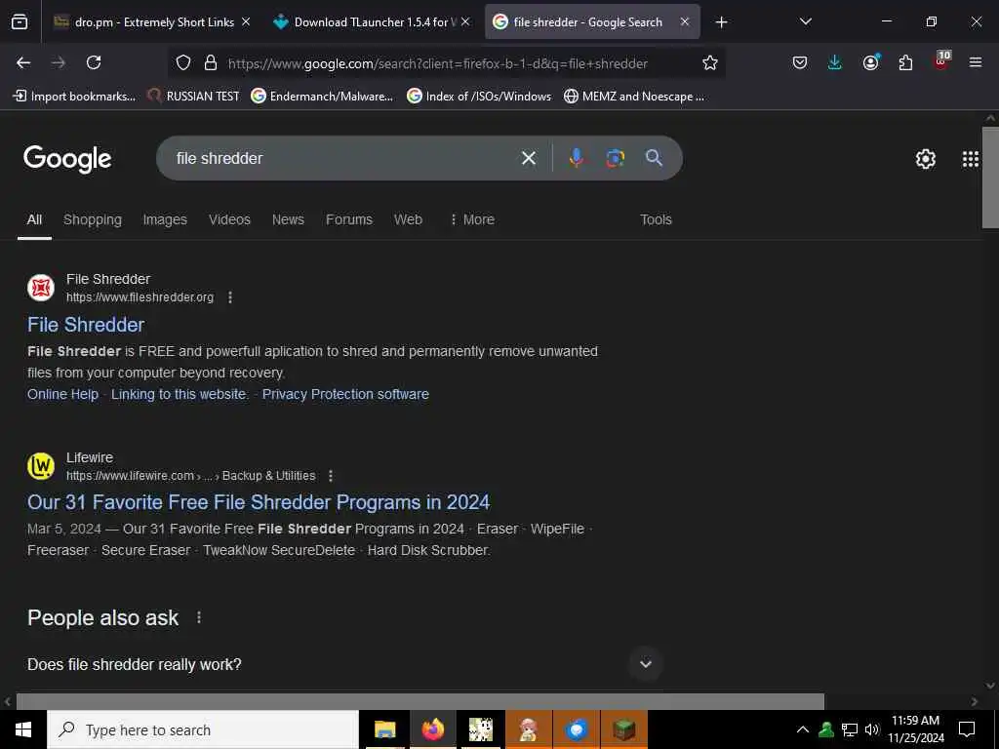Open tracking protection shield in address bar
Screen dimensions: 999x749
tap(183, 62)
